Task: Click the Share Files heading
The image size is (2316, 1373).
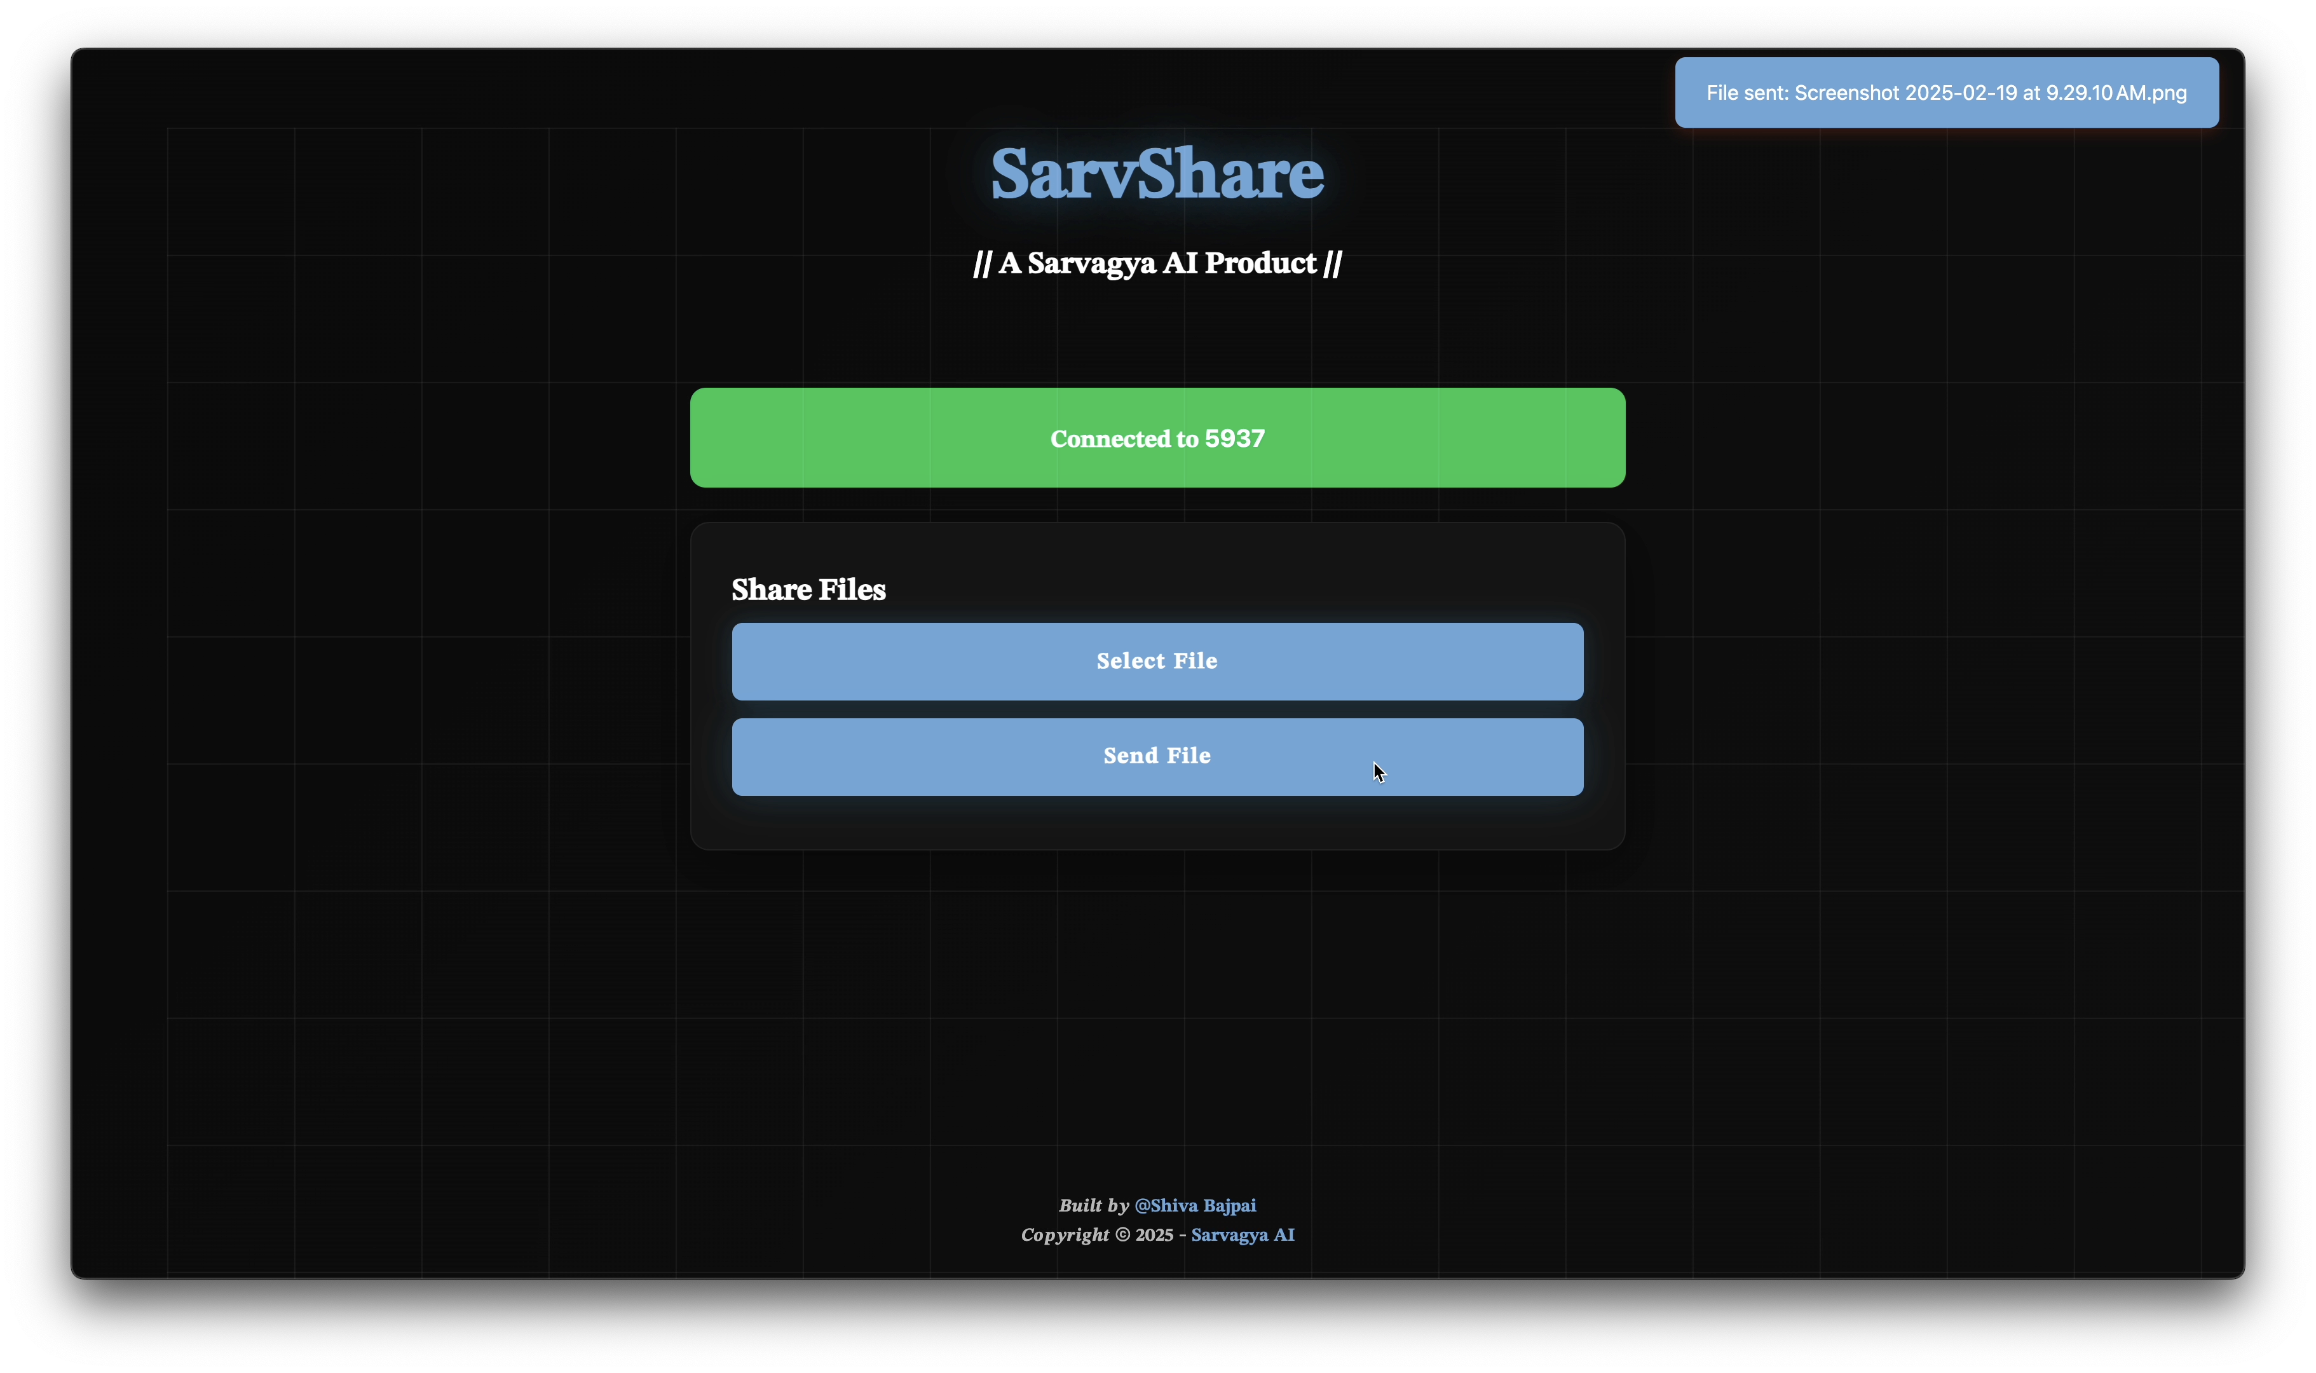Action: point(808,589)
